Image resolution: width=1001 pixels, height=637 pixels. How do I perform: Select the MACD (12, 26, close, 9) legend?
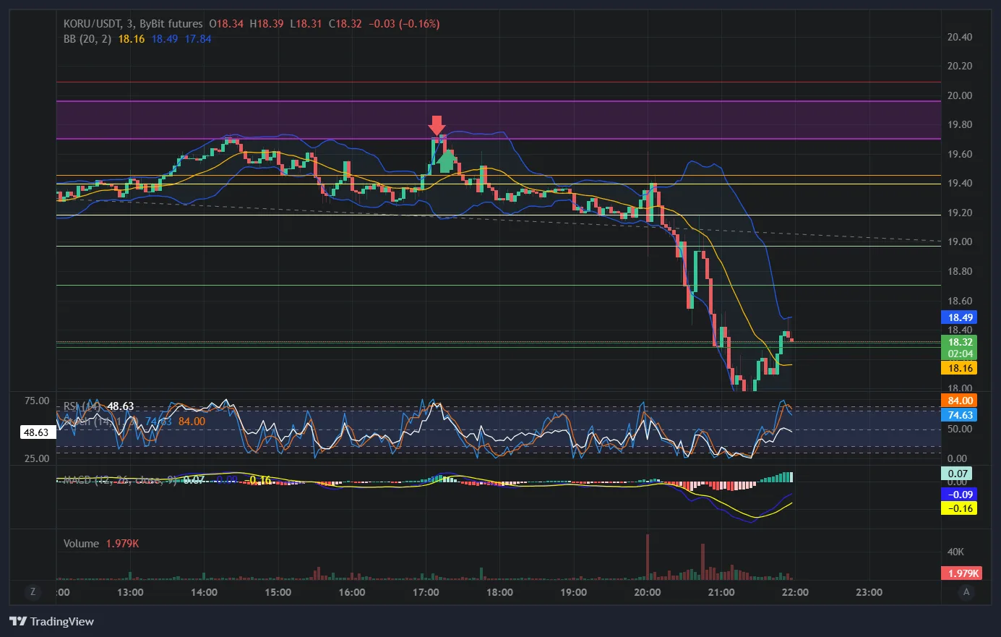[120, 480]
